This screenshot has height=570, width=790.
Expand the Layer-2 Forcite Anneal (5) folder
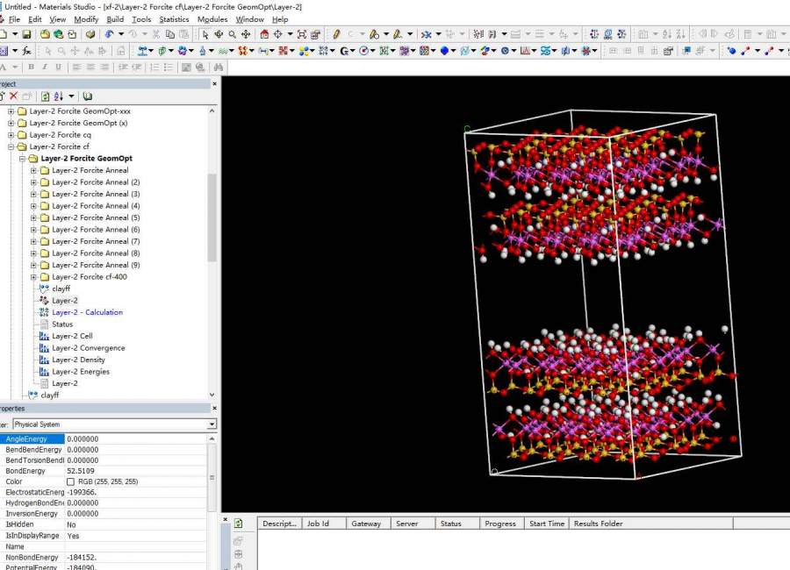pos(33,217)
